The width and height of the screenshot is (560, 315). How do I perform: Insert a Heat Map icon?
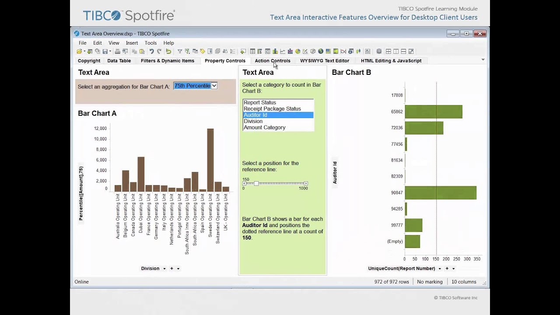pos(336,51)
